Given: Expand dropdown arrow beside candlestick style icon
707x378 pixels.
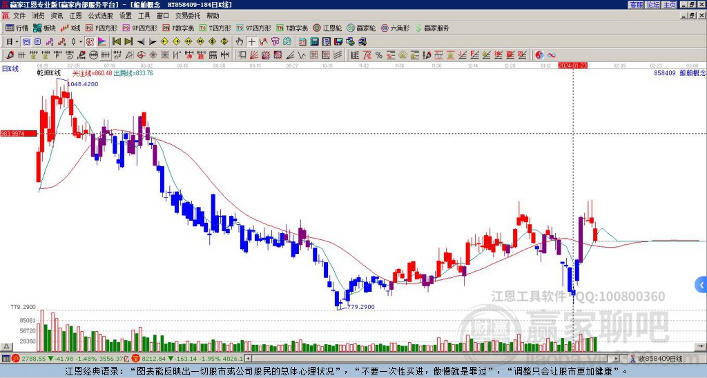Looking at the screenshot, I should click(81, 42).
